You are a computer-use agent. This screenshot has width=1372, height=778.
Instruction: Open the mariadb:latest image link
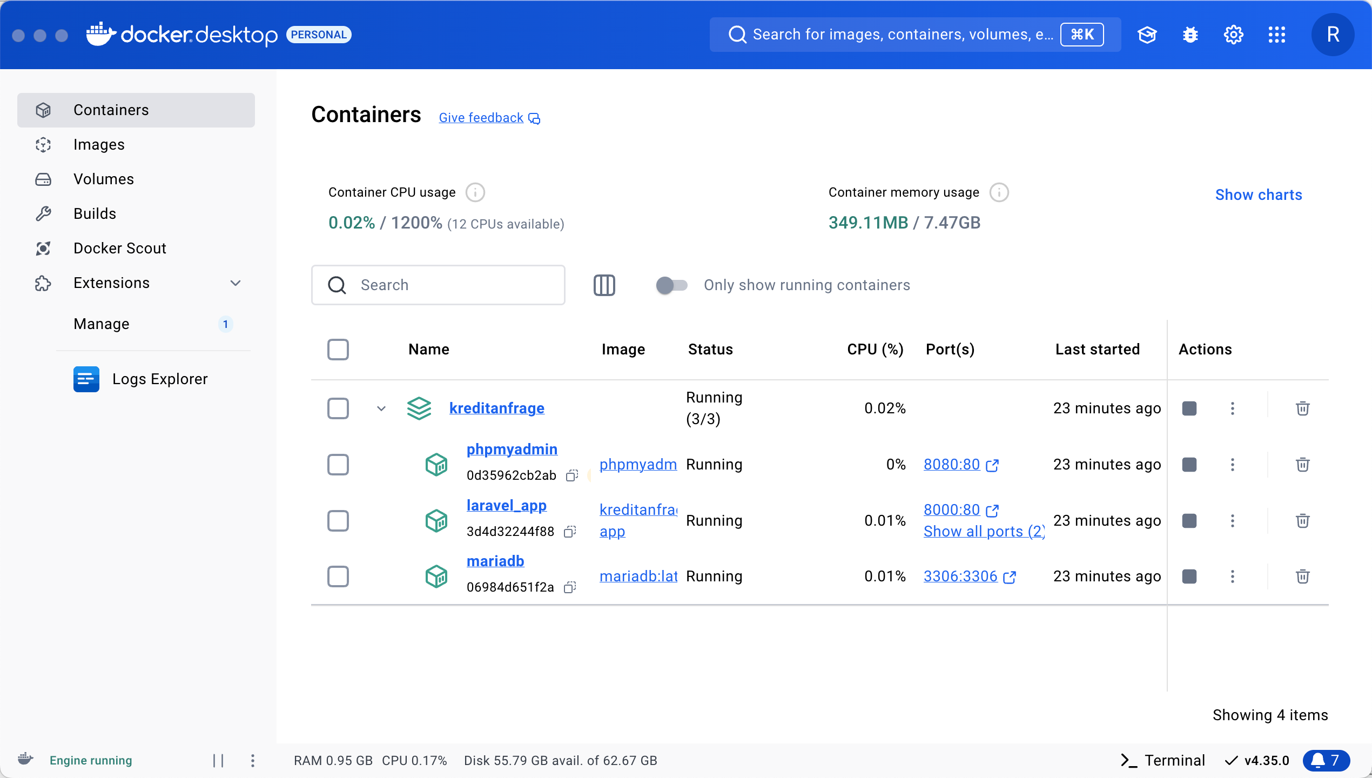coord(638,576)
